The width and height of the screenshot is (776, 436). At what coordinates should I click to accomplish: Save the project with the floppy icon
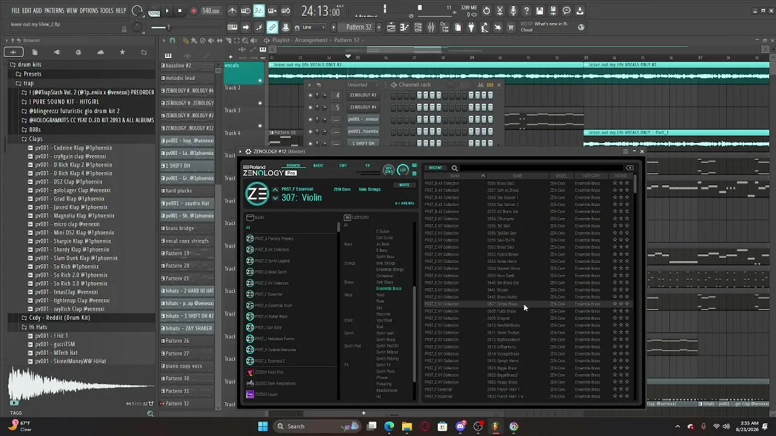[540, 11]
